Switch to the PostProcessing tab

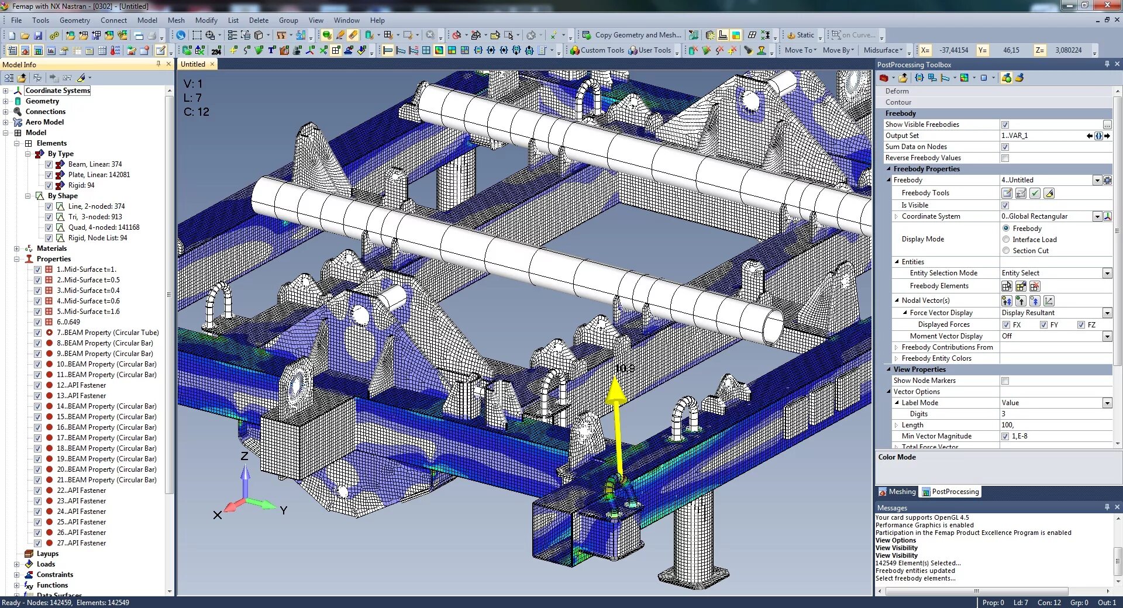[x=950, y=492]
